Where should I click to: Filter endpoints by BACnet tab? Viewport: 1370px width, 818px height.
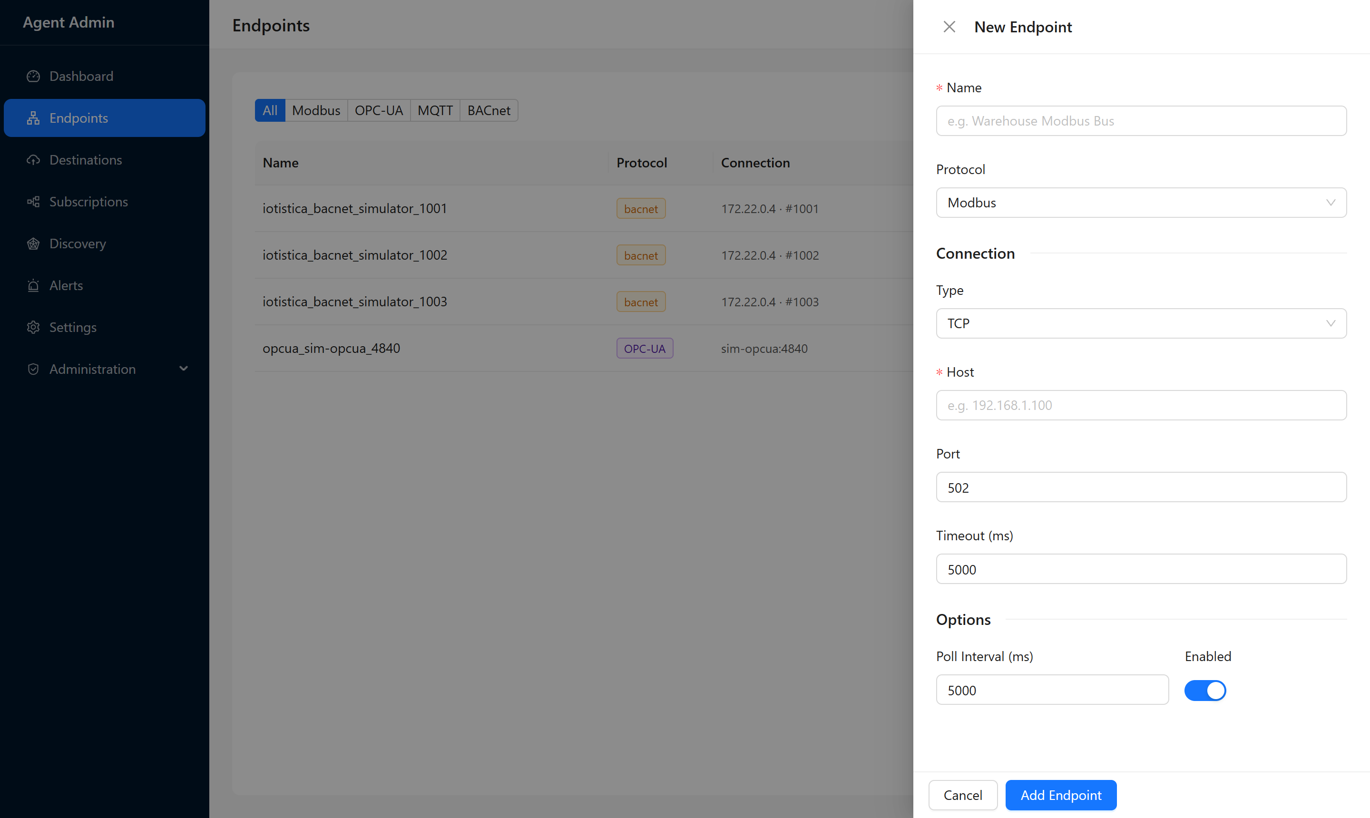[489, 110]
